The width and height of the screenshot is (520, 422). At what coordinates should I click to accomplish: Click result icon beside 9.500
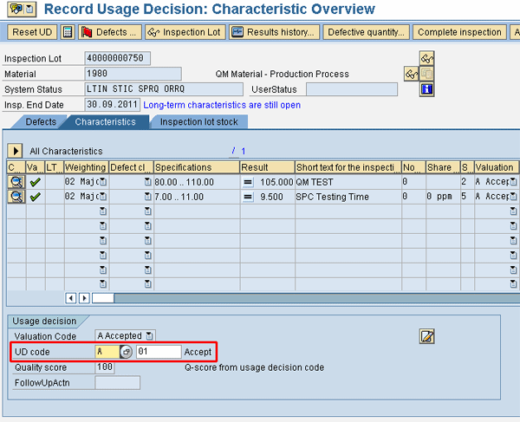click(x=248, y=197)
